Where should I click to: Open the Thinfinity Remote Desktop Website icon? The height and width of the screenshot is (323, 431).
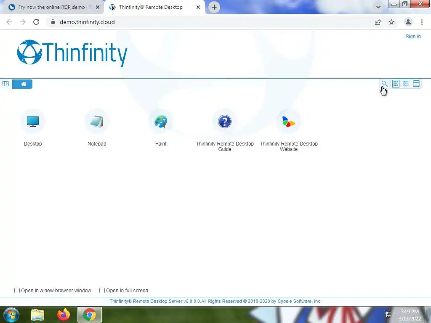pyautogui.click(x=289, y=122)
